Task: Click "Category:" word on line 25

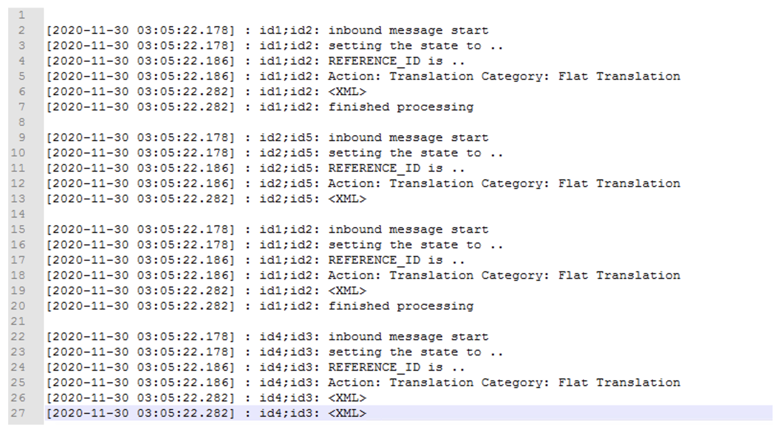Action: pyautogui.click(x=515, y=382)
